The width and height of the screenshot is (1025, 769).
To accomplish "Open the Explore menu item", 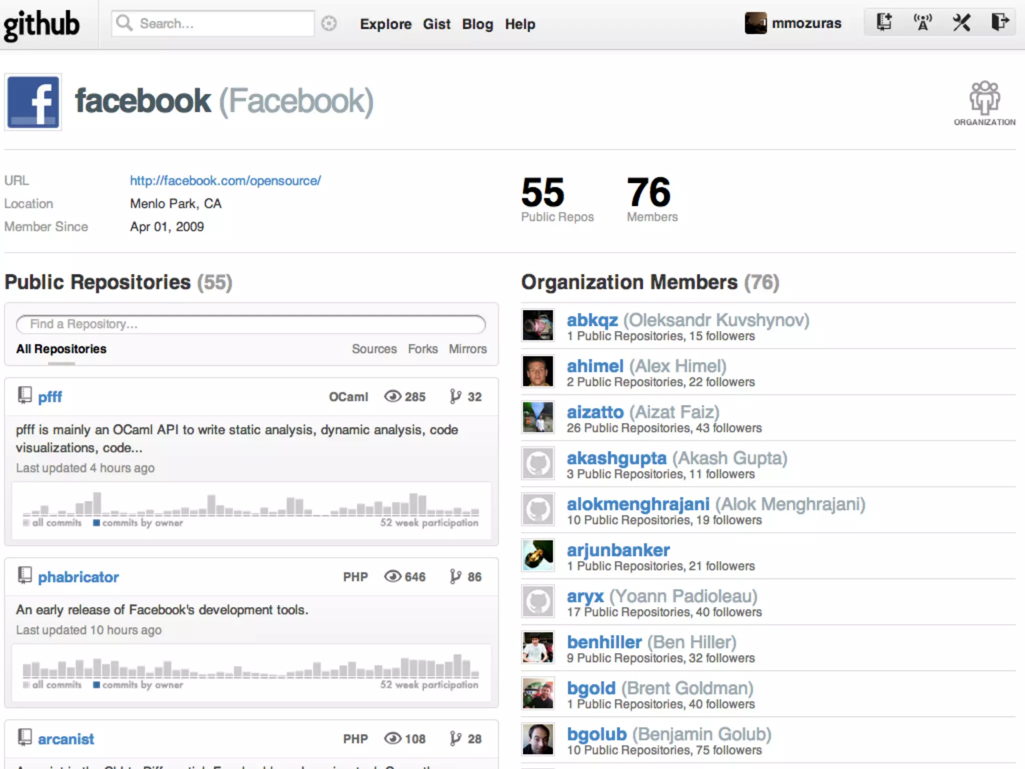I will (x=385, y=24).
